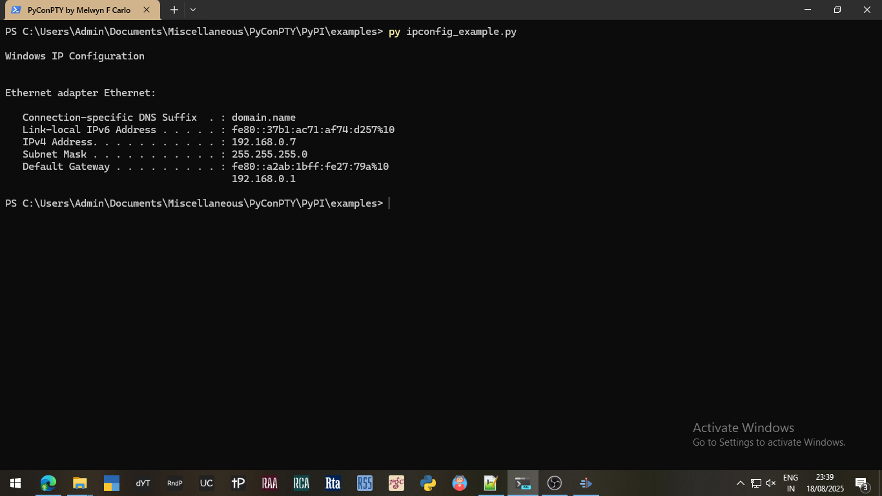Open the RCA taskbar app
The width and height of the screenshot is (882, 496).
click(x=302, y=483)
